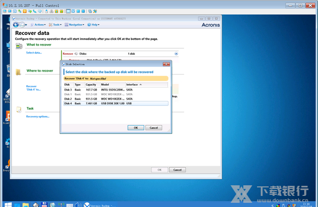This screenshot has width=318, height=207.
Task: Close the Disk Selection dialog
Action: point(166,64)
